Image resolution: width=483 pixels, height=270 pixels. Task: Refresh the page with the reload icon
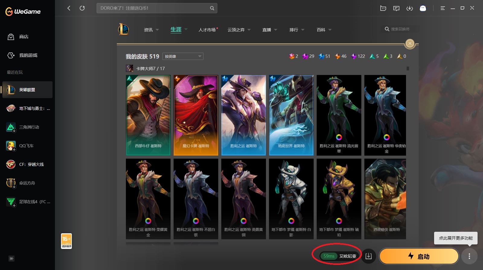tap(82, 8)
